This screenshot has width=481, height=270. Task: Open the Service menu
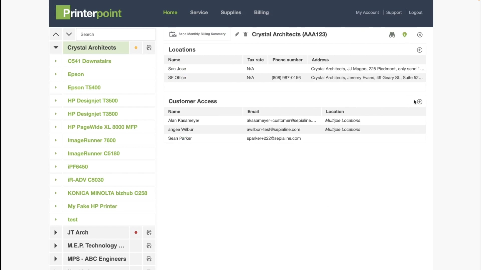point(199,12)
